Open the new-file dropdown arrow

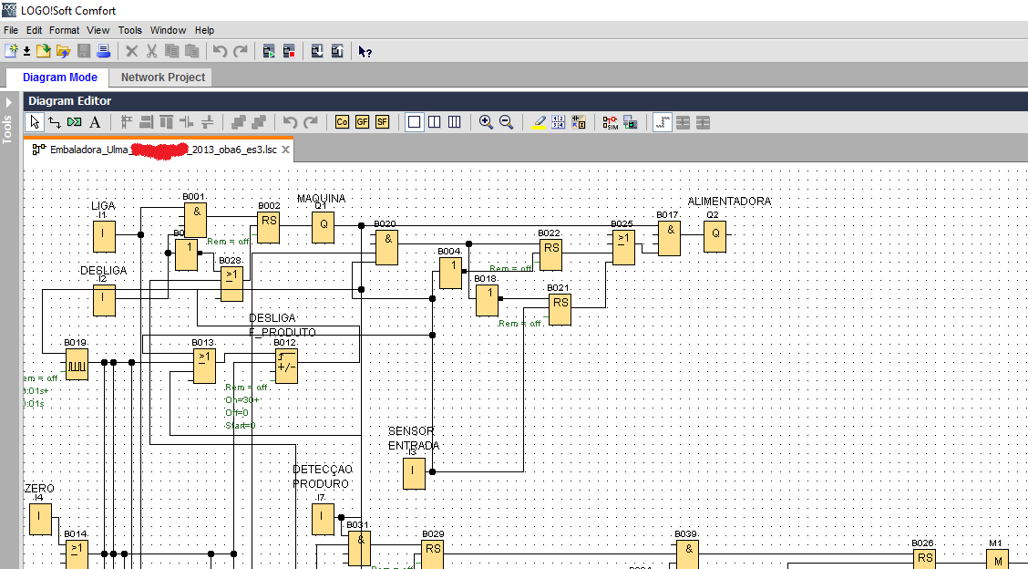pos(26,51)
